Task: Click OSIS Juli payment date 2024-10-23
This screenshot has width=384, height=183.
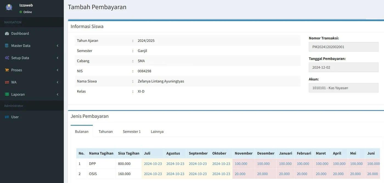Action: pyautogui.click(x=153, y=174)
